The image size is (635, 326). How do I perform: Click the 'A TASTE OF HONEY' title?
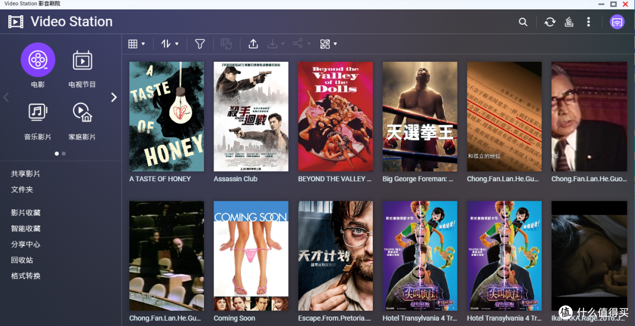click(160, 179)
